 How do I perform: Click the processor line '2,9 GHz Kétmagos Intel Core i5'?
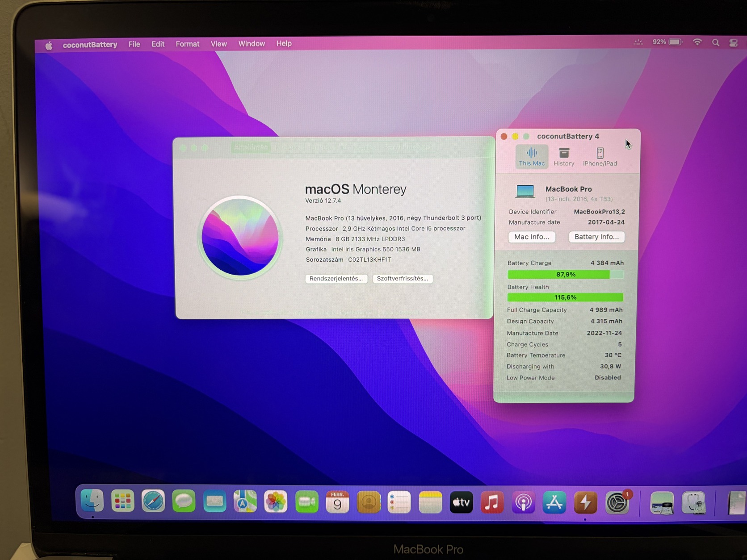point(404,228)
